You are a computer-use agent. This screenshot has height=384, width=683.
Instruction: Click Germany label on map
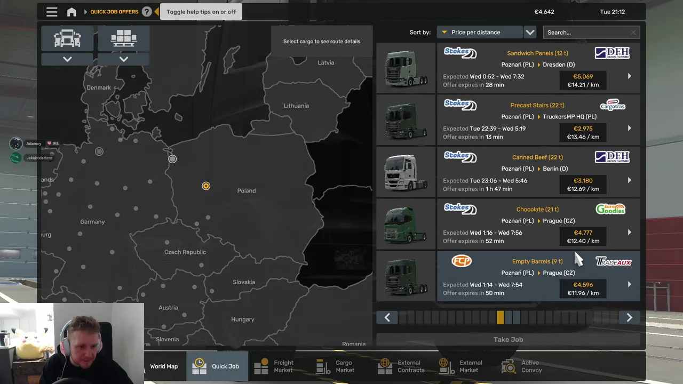tap(92, 222)
